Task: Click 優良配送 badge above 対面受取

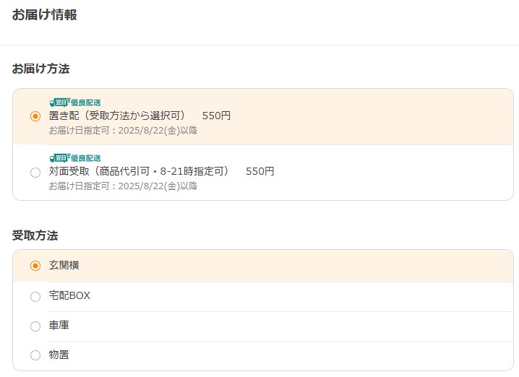Action: point(86,158)
